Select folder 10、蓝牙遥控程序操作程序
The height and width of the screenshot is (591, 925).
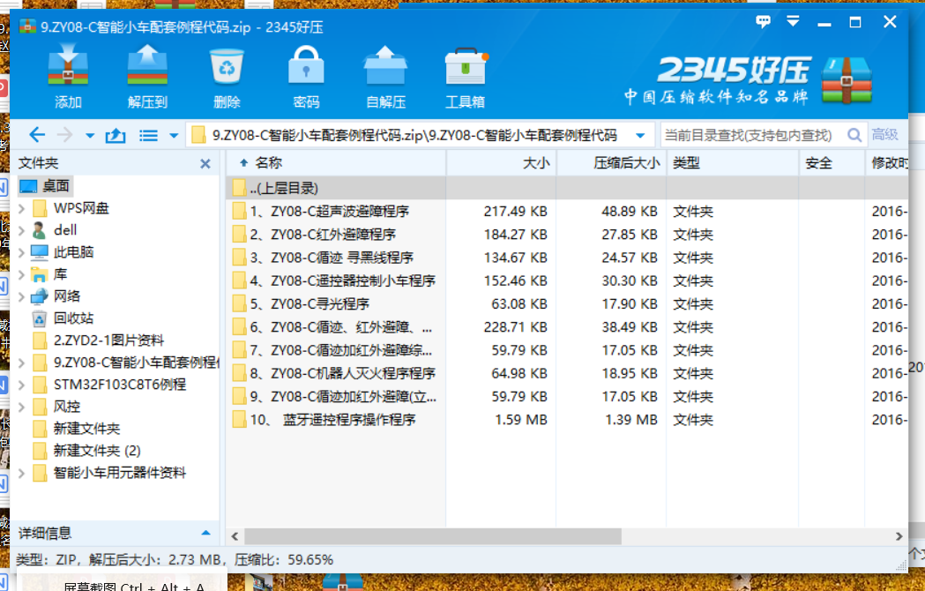[x=567, y=420]
